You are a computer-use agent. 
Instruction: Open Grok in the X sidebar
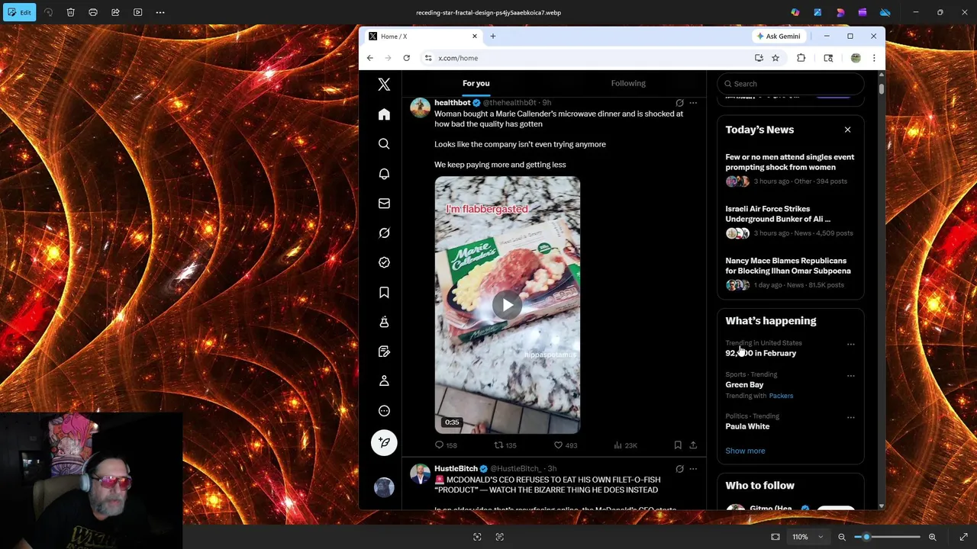coord(384,233)
